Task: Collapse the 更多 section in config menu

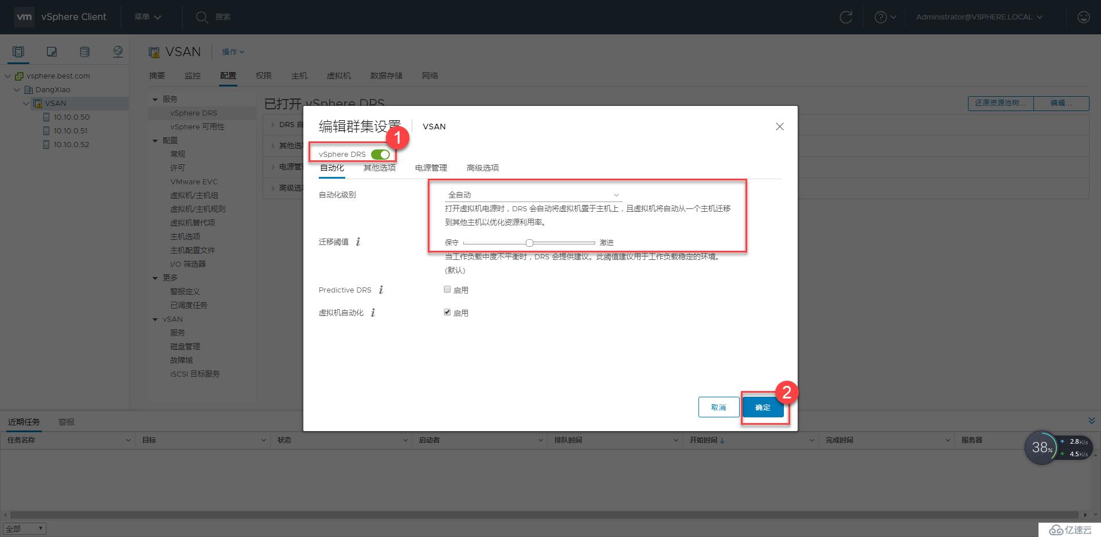Action: click(x=155, y=278)
